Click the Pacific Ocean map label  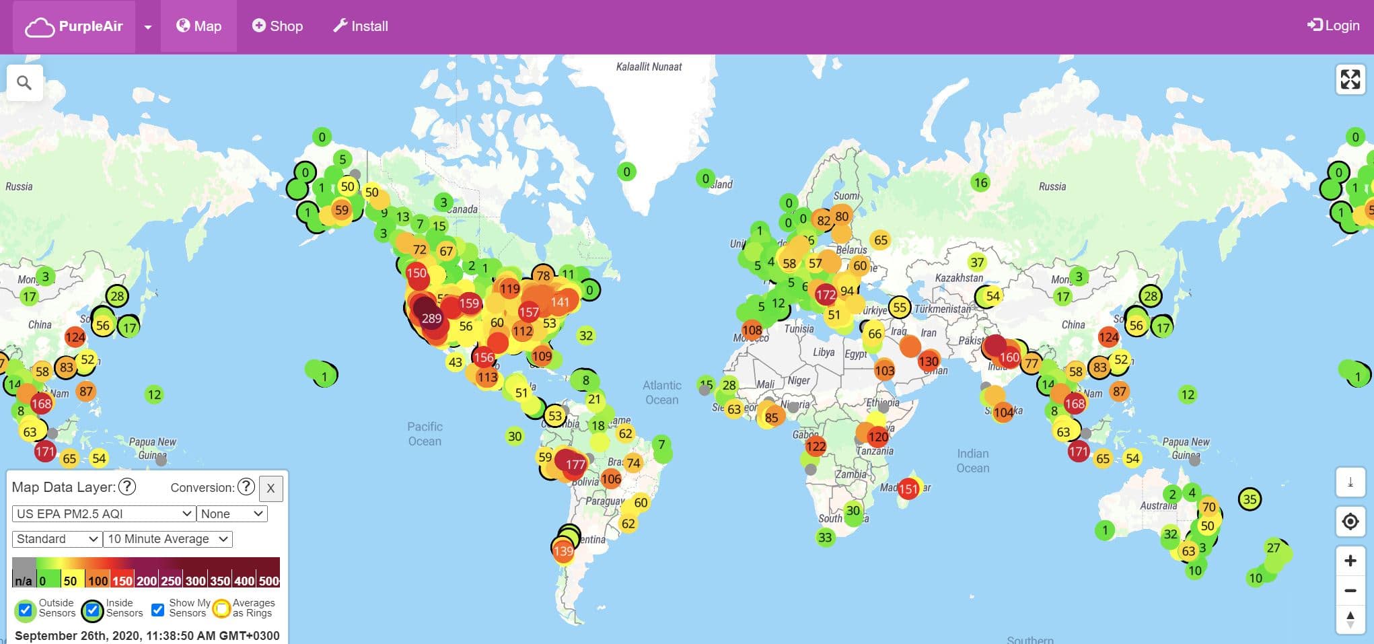point(425,434)
